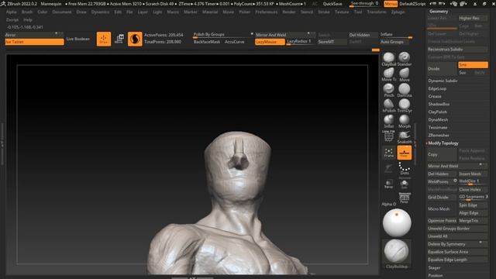Image resolution: width=496 pixels, height=279 pixels.
Task: Toggle BackfaceMask option
Action: click(207, 42)
